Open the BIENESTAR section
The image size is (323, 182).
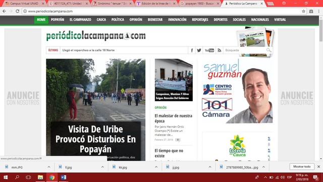(x=155, y=20)
